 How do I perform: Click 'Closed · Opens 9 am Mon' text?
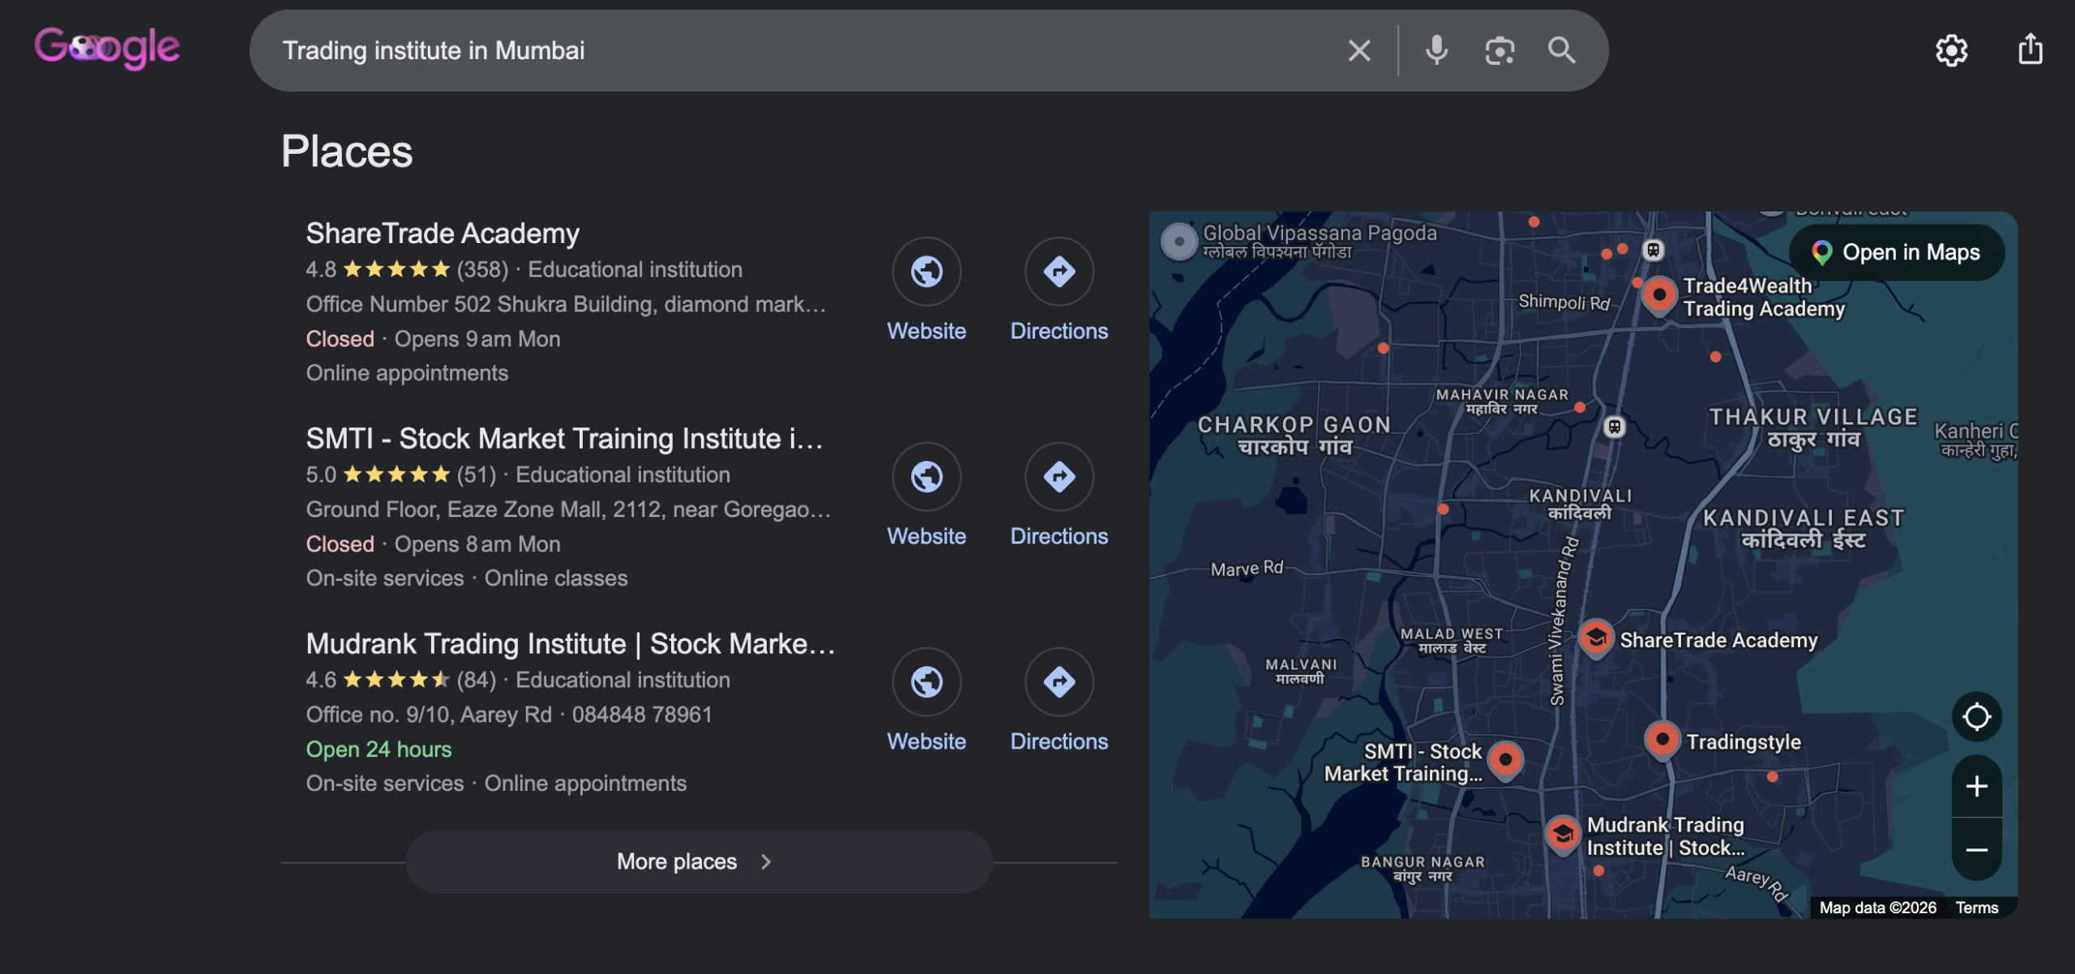pyautogui.click(x=433, y=339)
